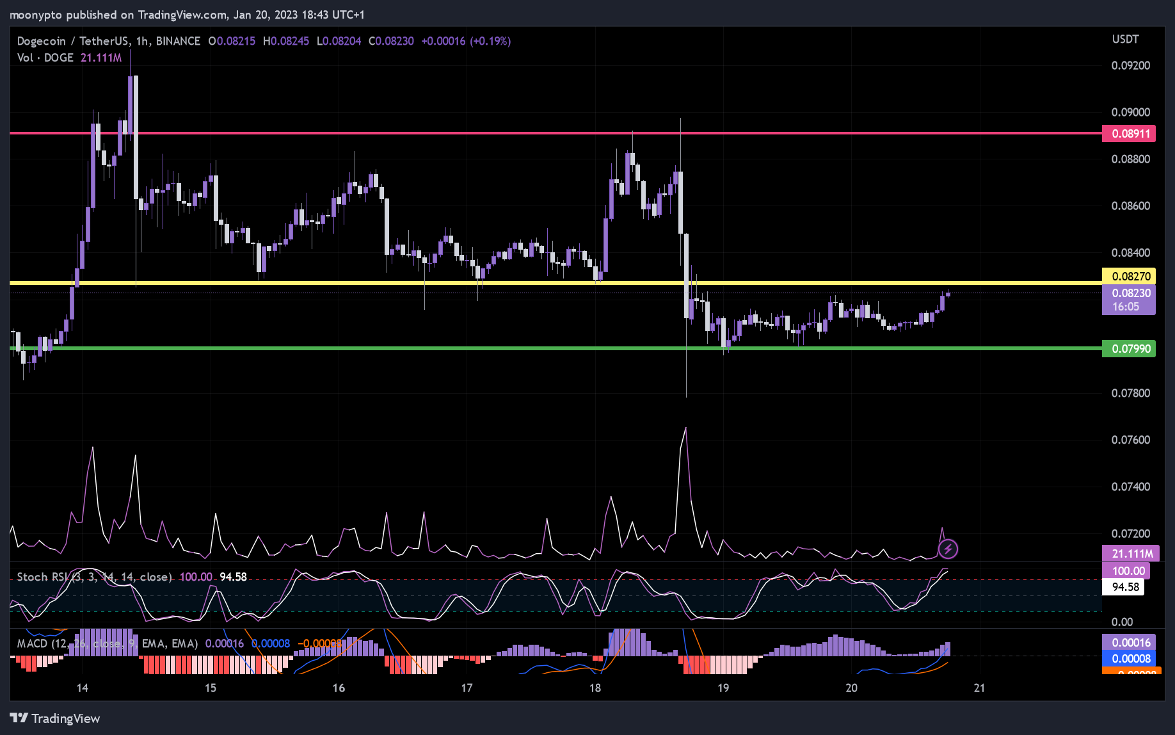This screenshot has width=1175, height=735.
Task: Click the moonypto published header text
Action: tap(187, 14)
